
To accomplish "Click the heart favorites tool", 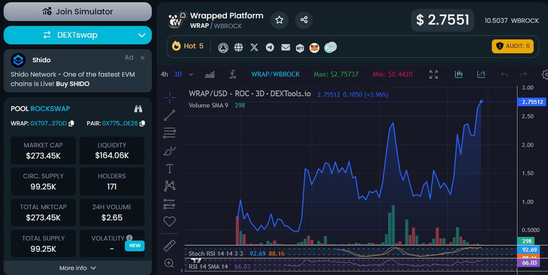I will [169, 222].
